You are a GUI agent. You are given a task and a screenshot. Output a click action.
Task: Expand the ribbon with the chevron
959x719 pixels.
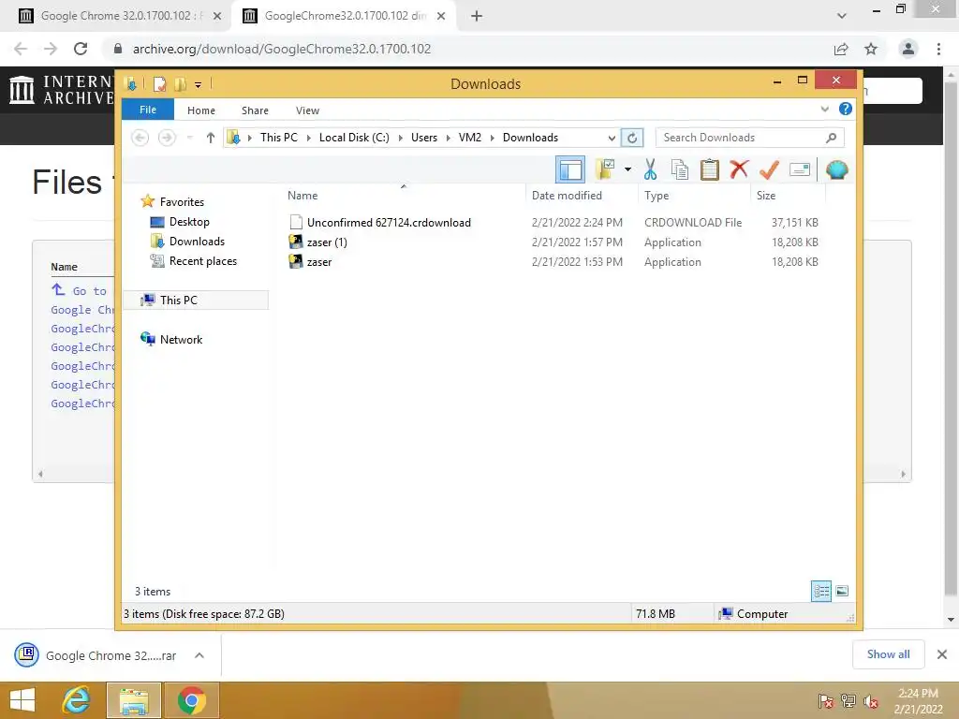click(x=824, y=109)
